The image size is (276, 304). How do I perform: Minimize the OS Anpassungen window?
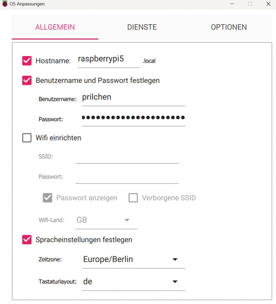232,4
